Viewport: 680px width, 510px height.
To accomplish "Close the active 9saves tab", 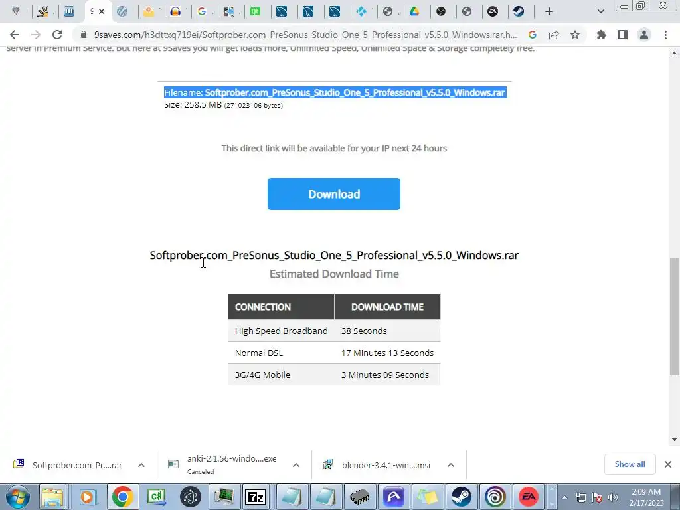I will (102, 12).
